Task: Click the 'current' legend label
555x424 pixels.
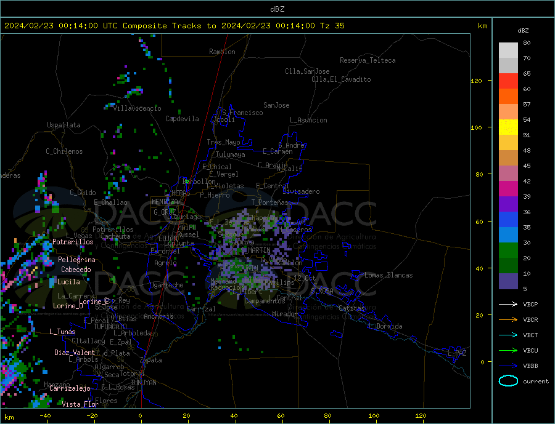Action: (x=536, y=382)
